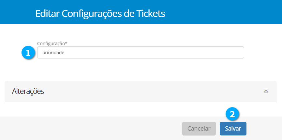The image size is (282, 140).
Task: Click the Configuração* field label
Action: coord(52,43)
